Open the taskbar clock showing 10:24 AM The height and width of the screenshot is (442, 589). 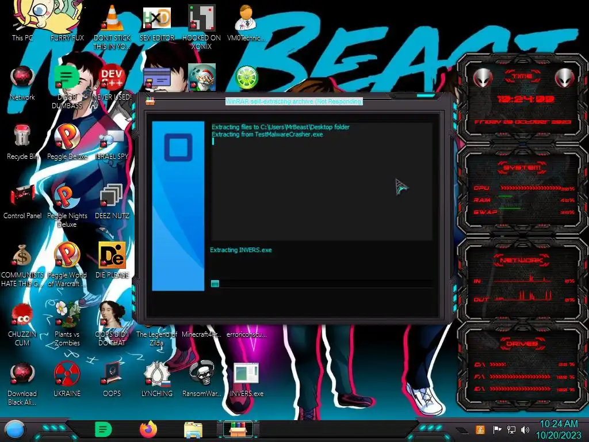coord(559,429)
